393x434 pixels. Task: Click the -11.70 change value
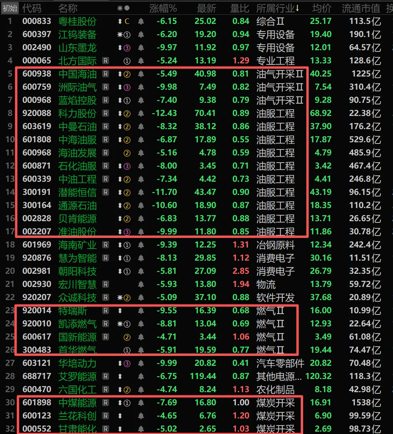165,192
